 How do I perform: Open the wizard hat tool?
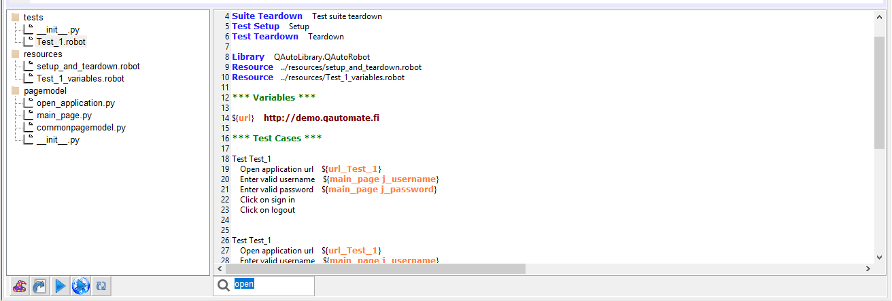pos(20,286)
